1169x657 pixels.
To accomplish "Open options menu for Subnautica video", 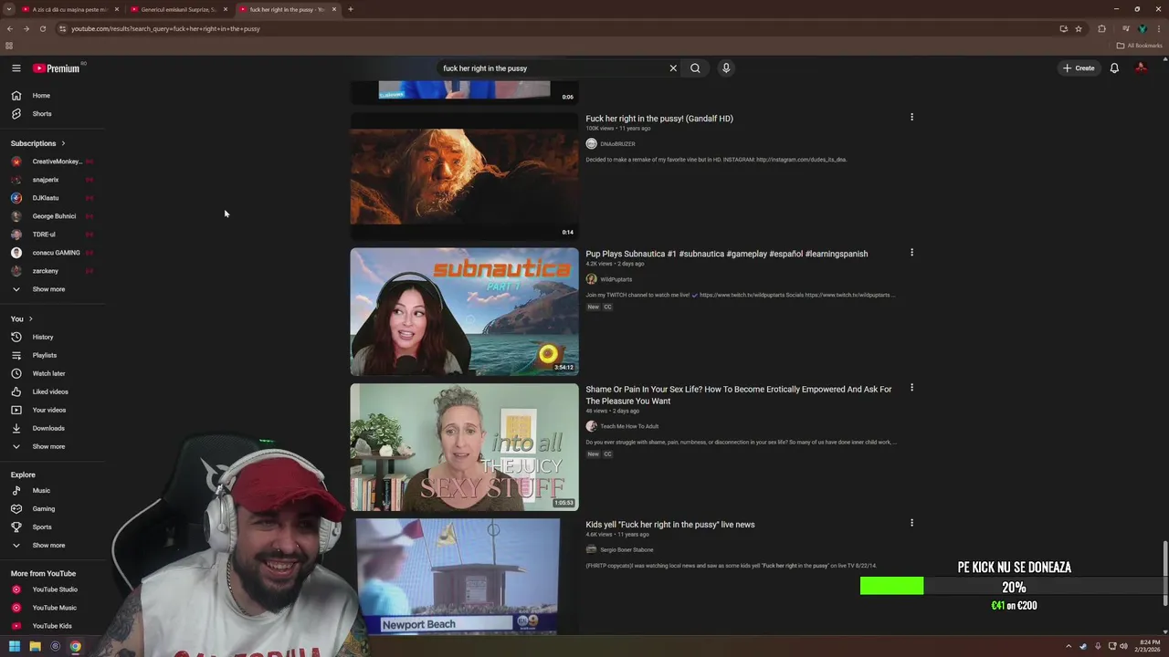I will click(x=911, y=253).
